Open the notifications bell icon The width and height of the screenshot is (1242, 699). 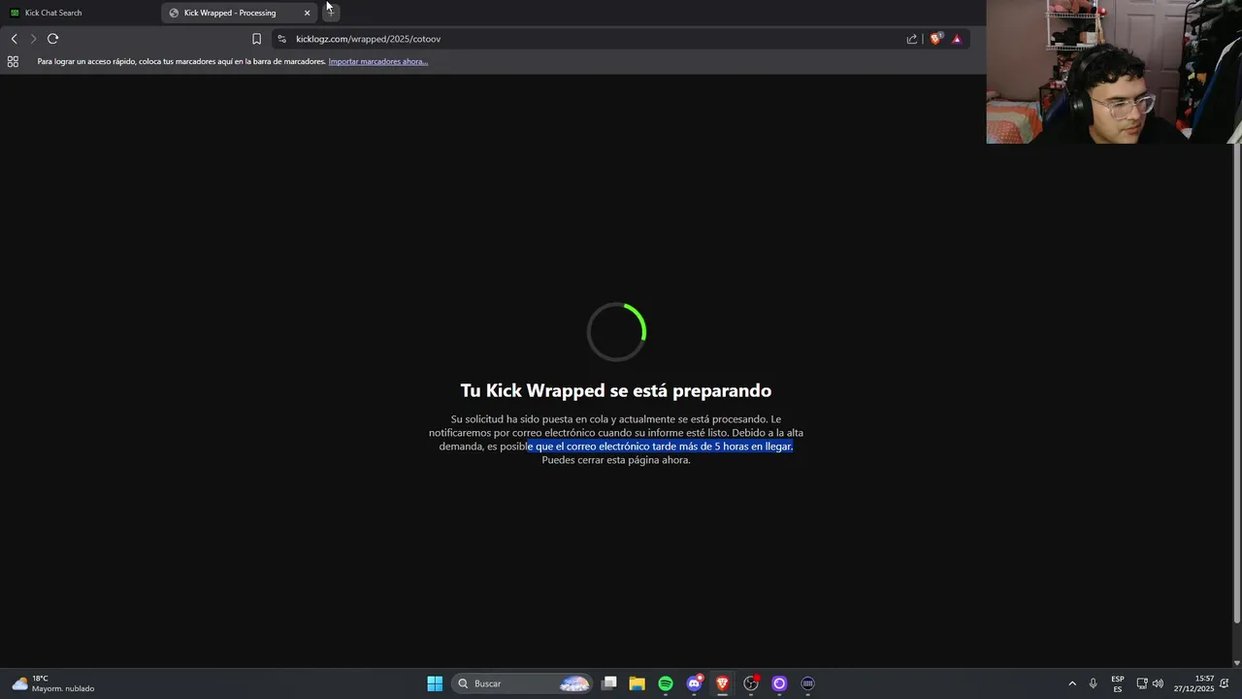point(1226,683)
